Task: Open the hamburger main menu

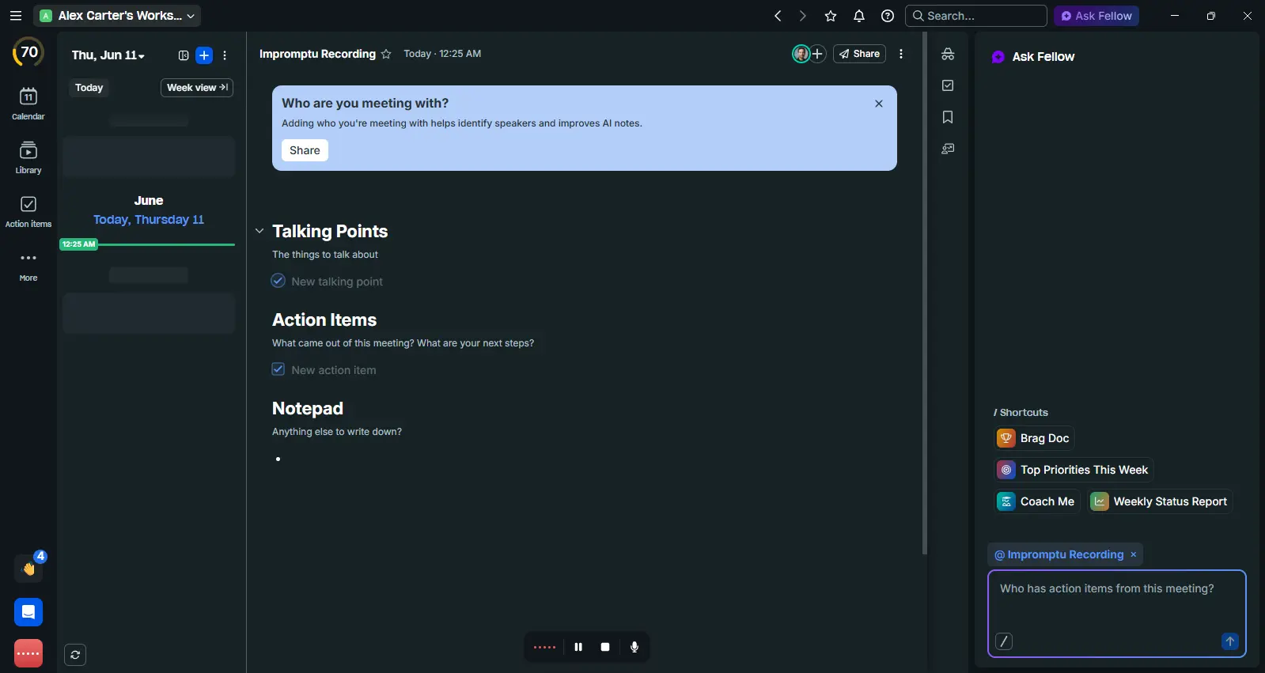Action: (15, 16)
